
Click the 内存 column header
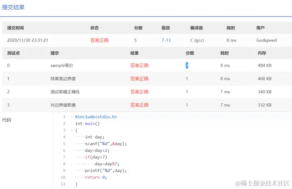pos(262,53)
